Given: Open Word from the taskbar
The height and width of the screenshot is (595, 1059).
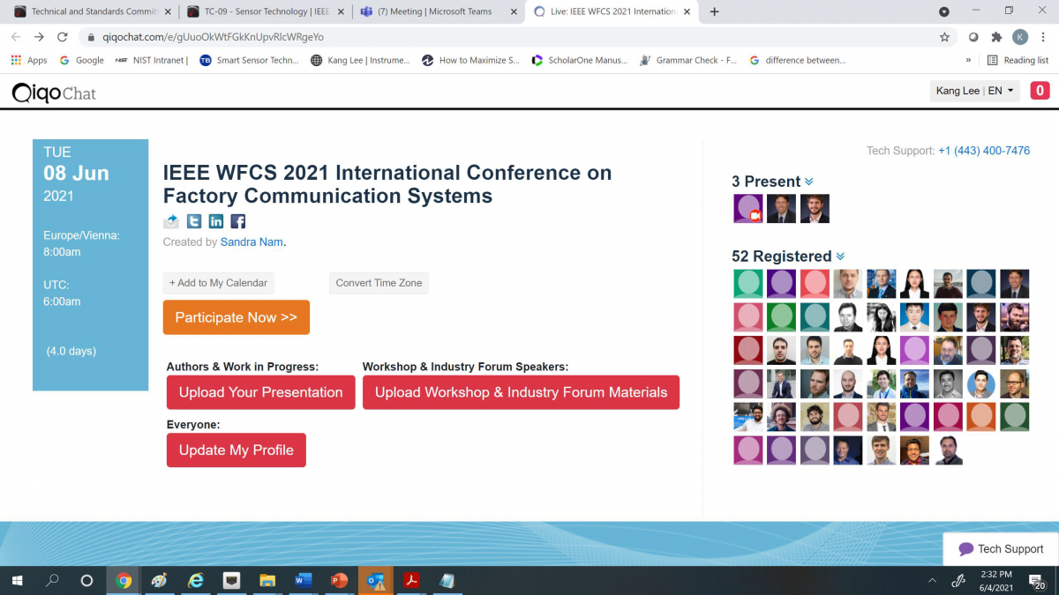Looking at the screenshot, I should [304, 581].
